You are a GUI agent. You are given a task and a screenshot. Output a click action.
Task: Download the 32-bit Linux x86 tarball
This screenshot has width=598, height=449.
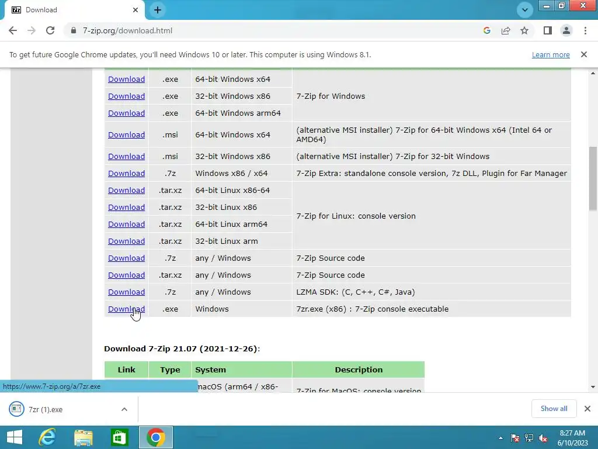126,208
